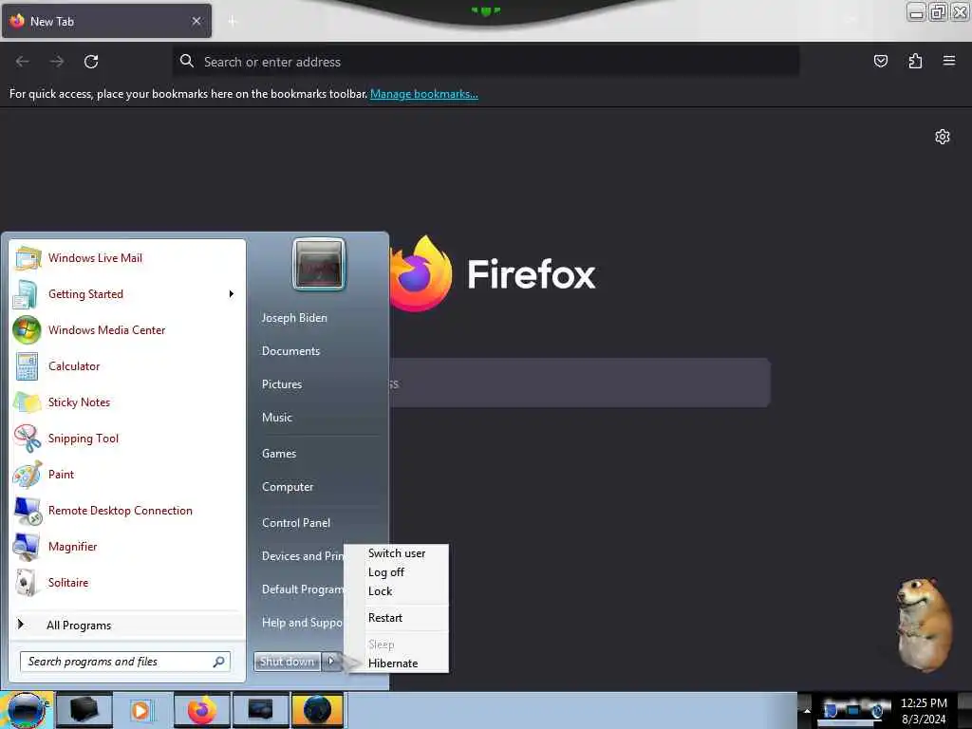Open the media player taskbar icon

click(x=142, y=710)
